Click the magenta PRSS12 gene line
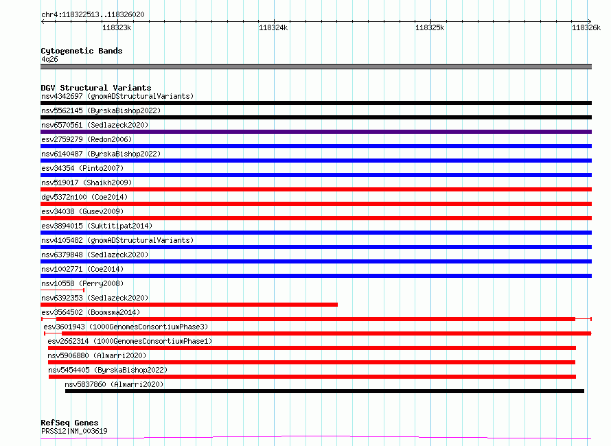The width and height of the screenshot is (611, 446). 316,437
